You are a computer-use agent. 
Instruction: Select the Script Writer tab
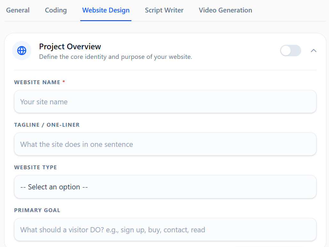pyautogui.click(x=164, y=10)
